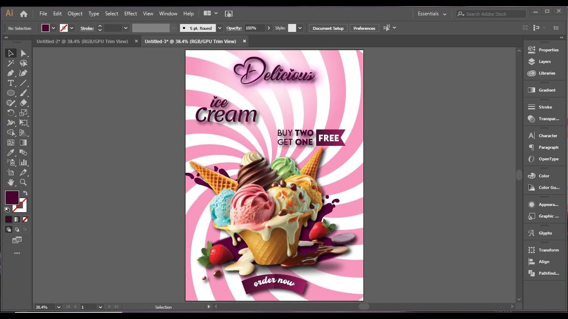Viewport: 568px width, 319px height.
Task: Select the Ellipse tool
Action: [x=11, y=93]
